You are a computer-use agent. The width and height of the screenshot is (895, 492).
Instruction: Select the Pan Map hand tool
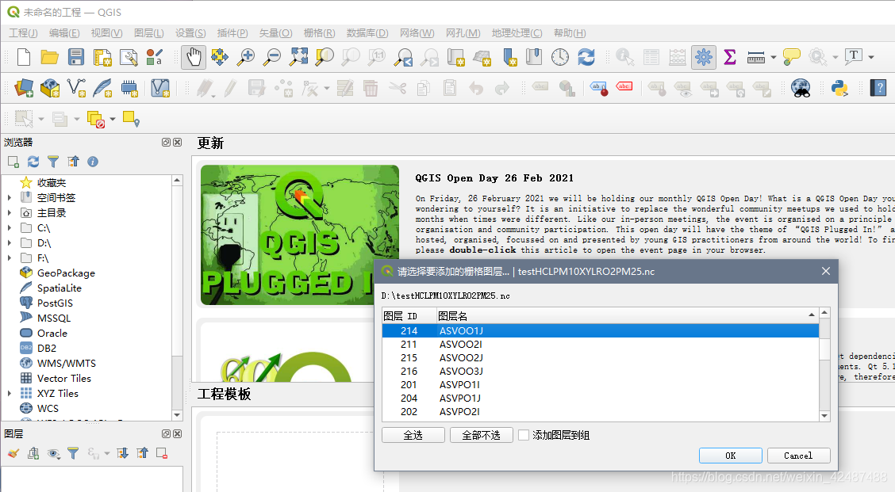[194, 57]
